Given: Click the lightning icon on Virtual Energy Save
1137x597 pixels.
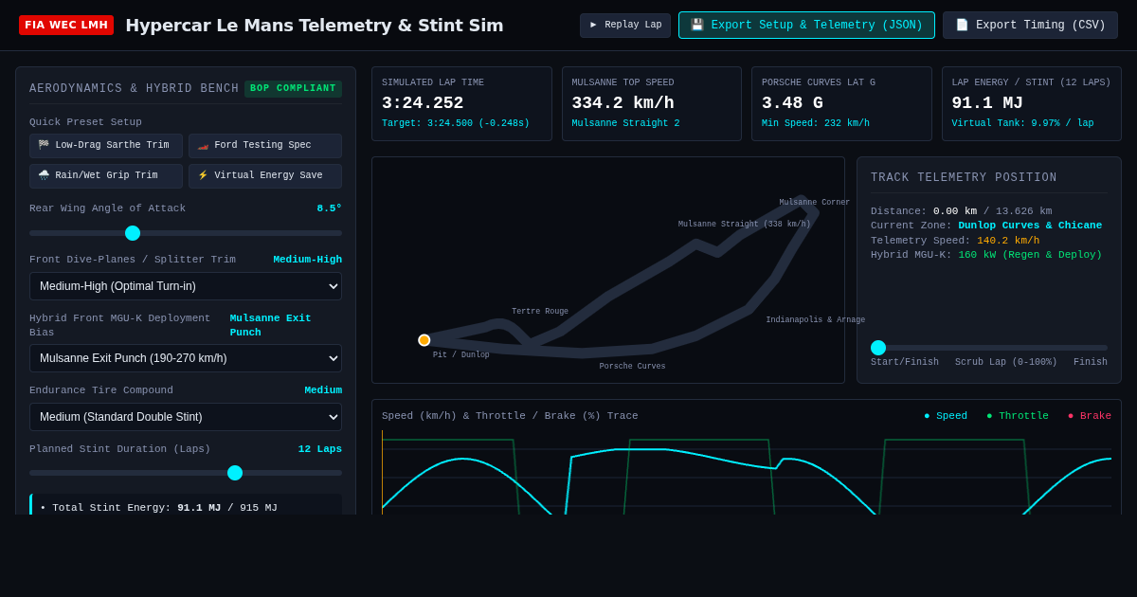Looking at the screenshot, I should (x=203, y=175).
